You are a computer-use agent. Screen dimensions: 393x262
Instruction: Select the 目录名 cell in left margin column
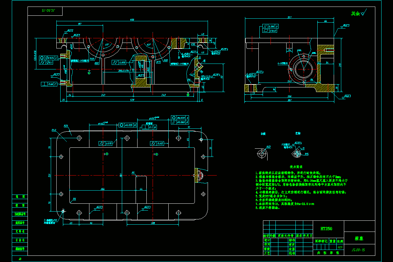click(x=20, y=240)
